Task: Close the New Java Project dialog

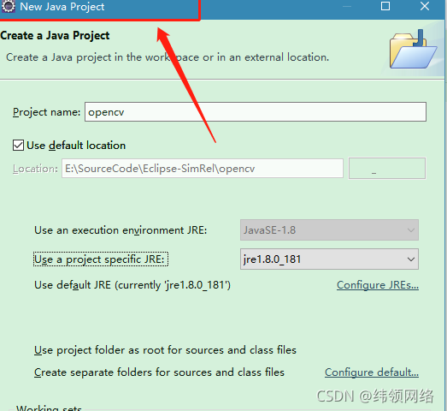Action: point(425,6)
